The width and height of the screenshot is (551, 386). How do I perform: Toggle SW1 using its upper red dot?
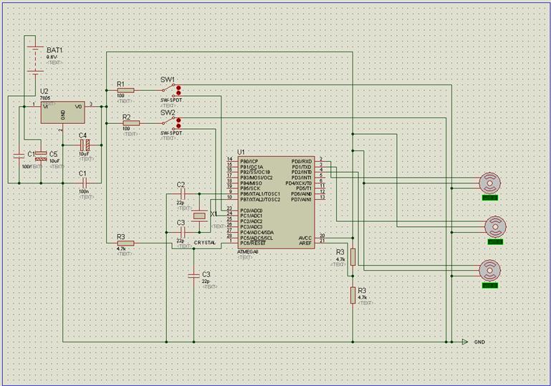[178, 88]
